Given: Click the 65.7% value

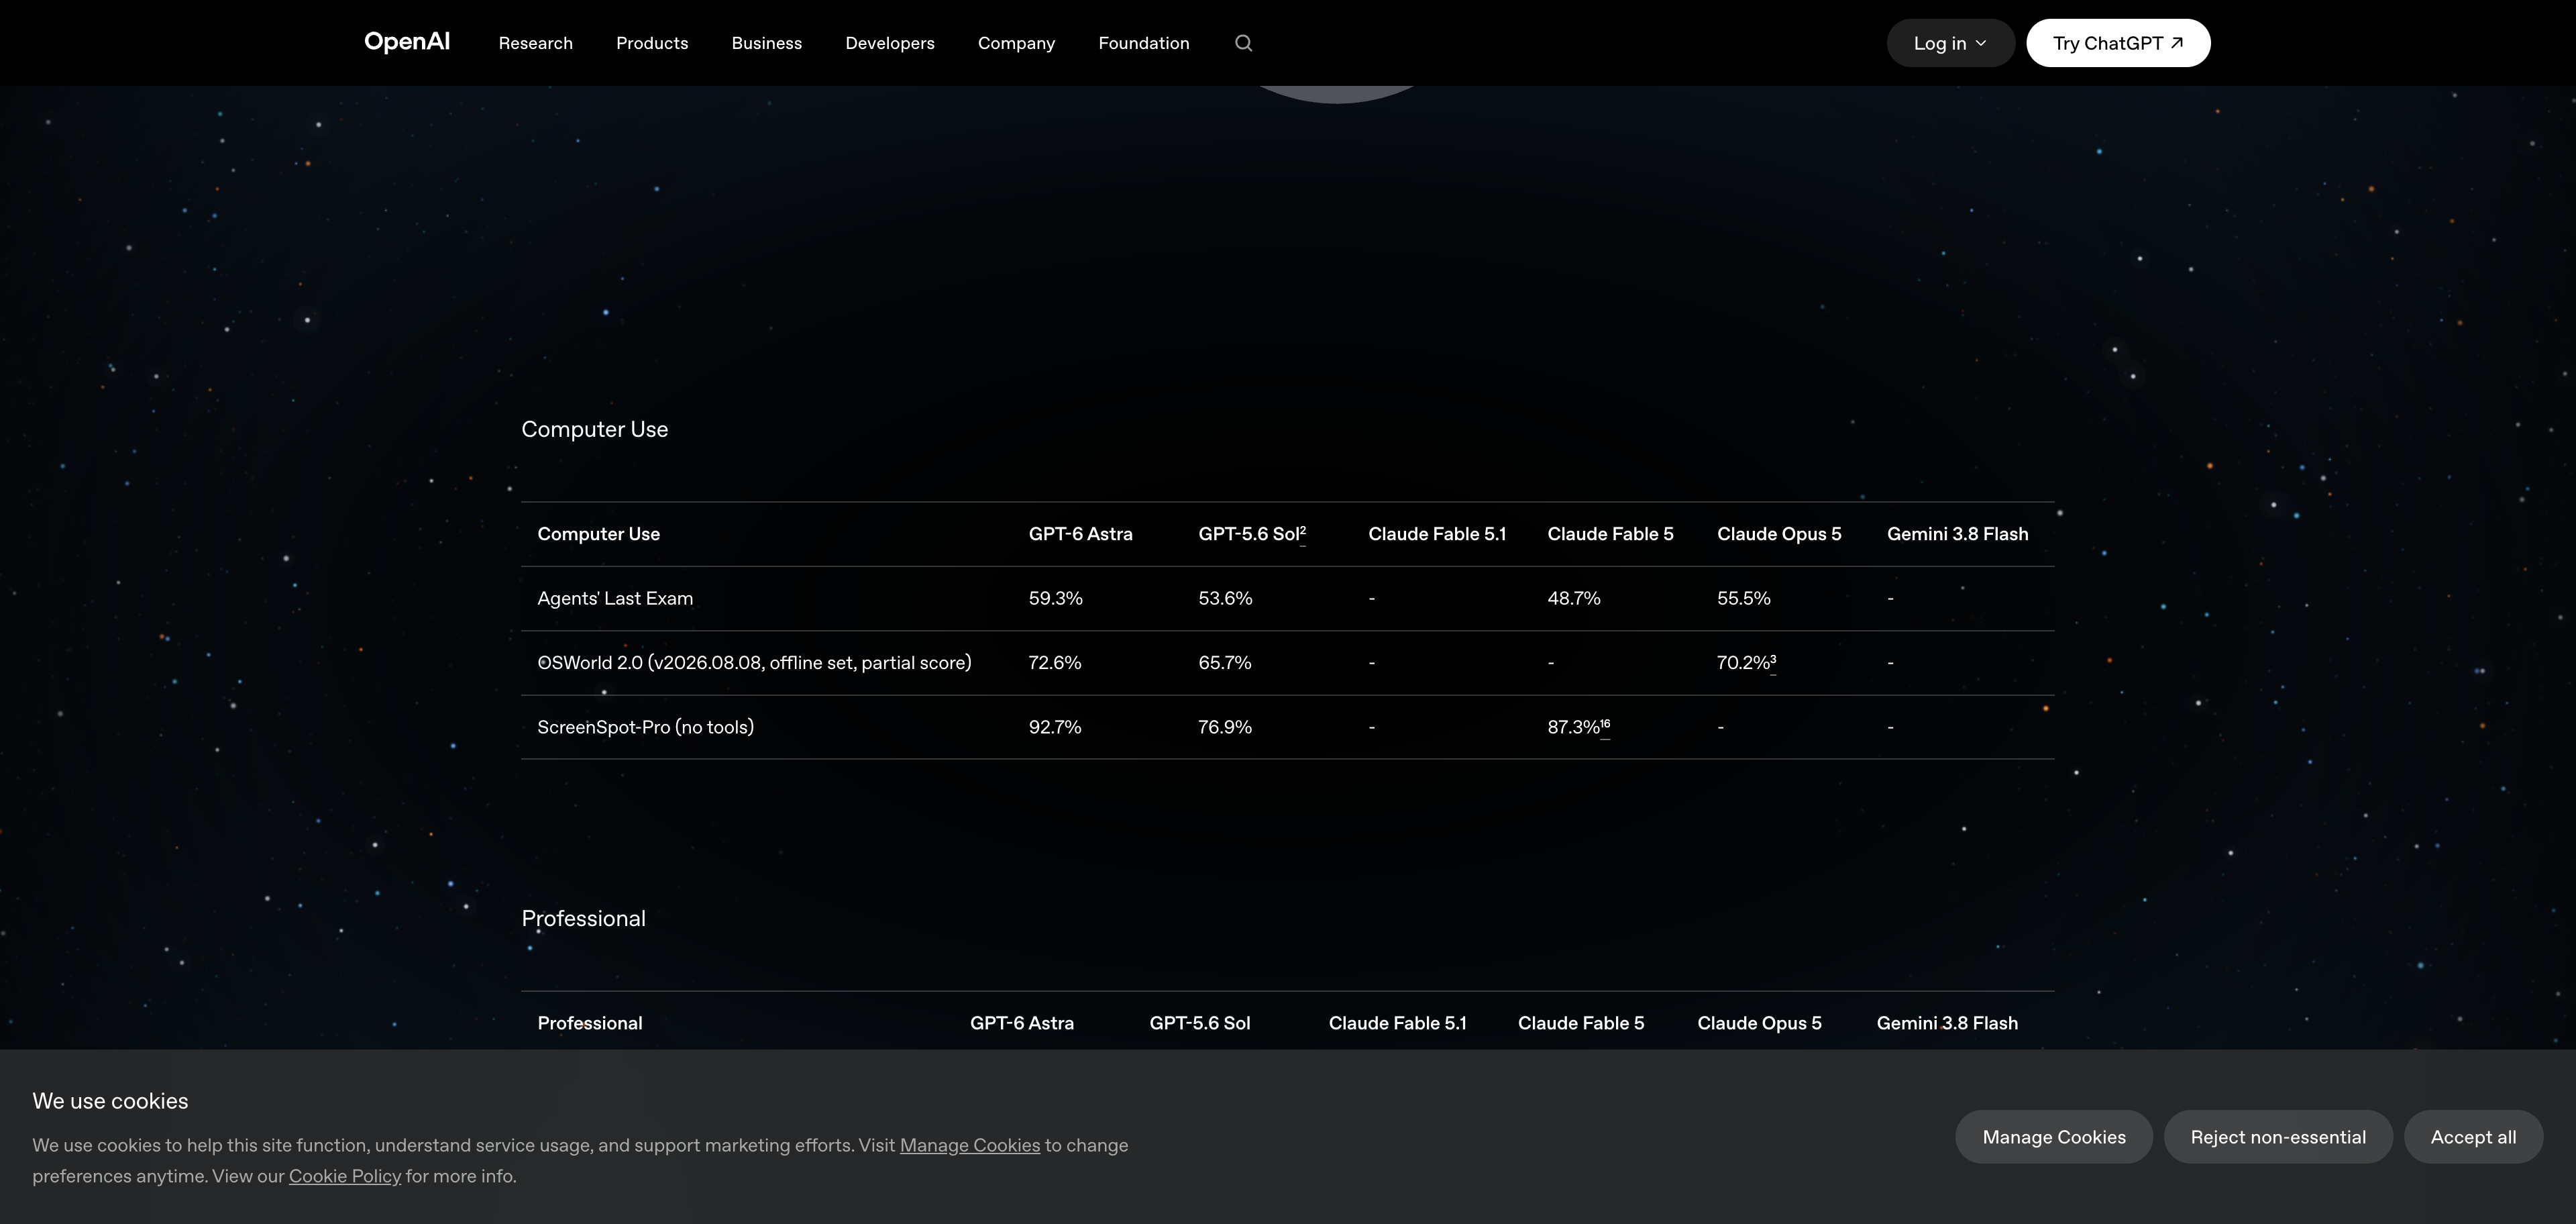Looking at the screenshot, I should pyautogui.click(x=1225, y=662).
